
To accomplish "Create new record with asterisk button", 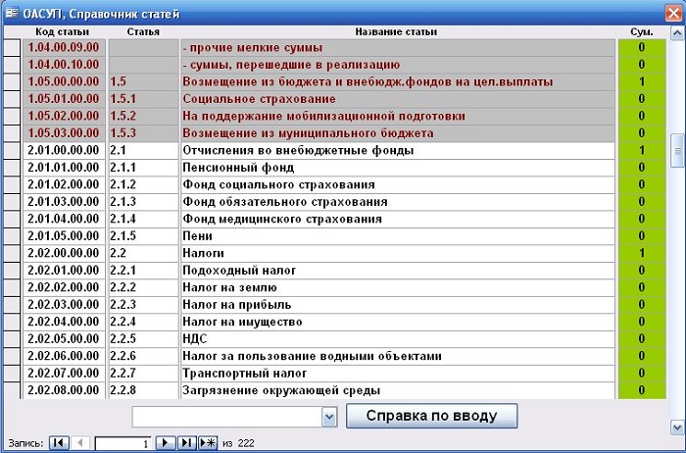I will pyautogui.click(x=207, y=443).
